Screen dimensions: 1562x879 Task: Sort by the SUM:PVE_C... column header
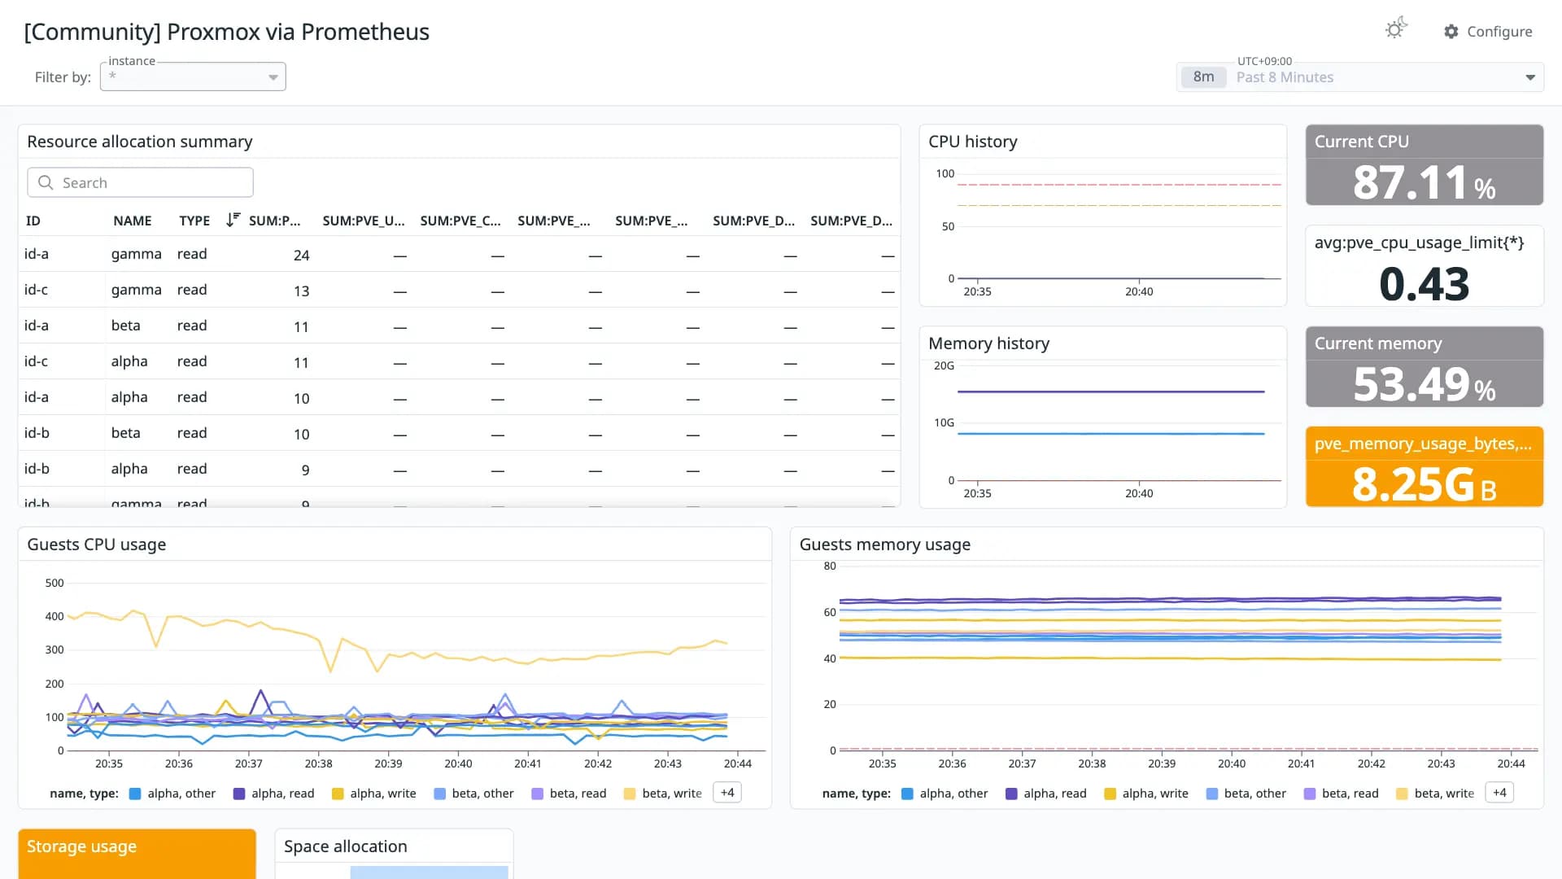click(x=460, y=221)
